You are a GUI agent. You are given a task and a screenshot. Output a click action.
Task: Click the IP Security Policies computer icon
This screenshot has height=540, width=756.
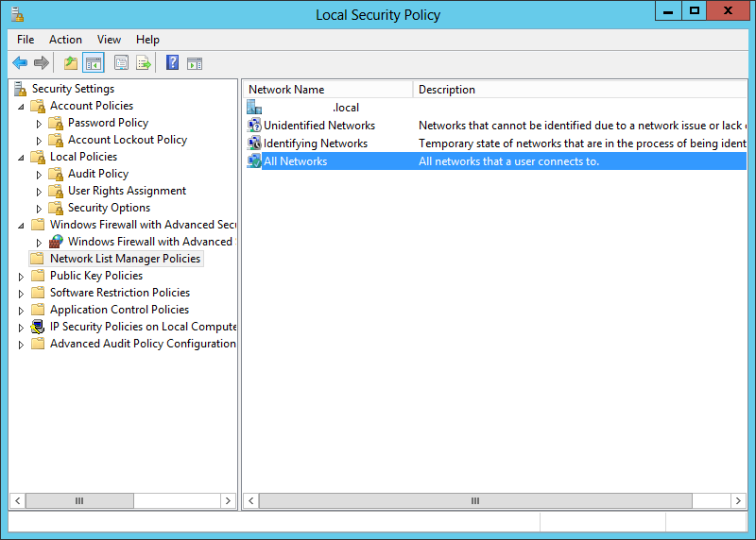click(38, 327)
